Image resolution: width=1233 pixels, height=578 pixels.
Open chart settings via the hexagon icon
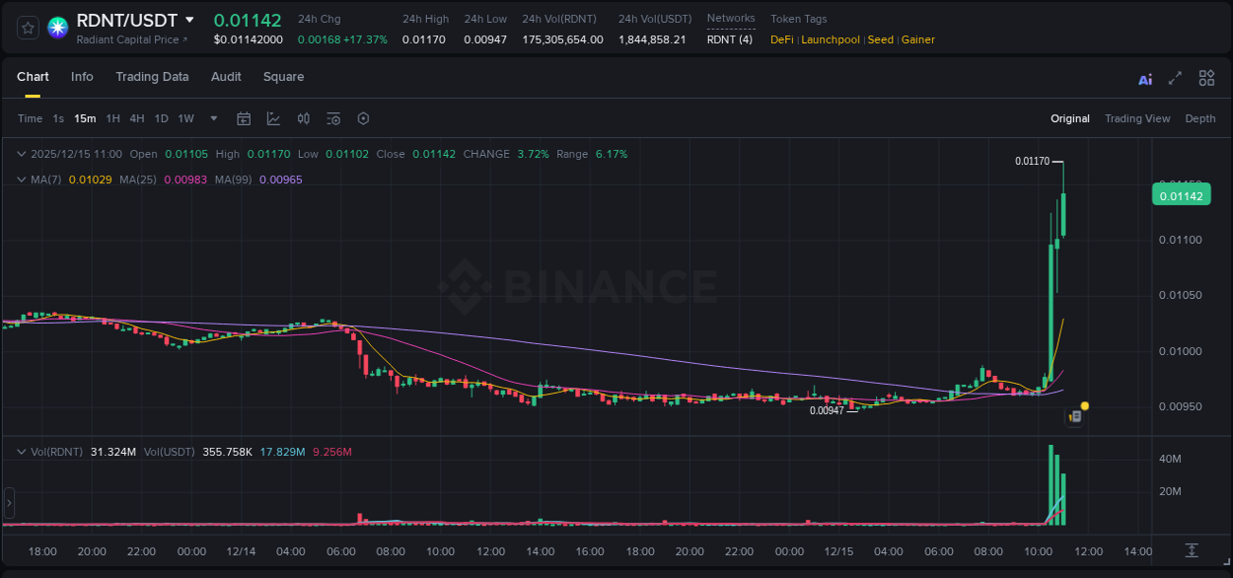(363, 118)
